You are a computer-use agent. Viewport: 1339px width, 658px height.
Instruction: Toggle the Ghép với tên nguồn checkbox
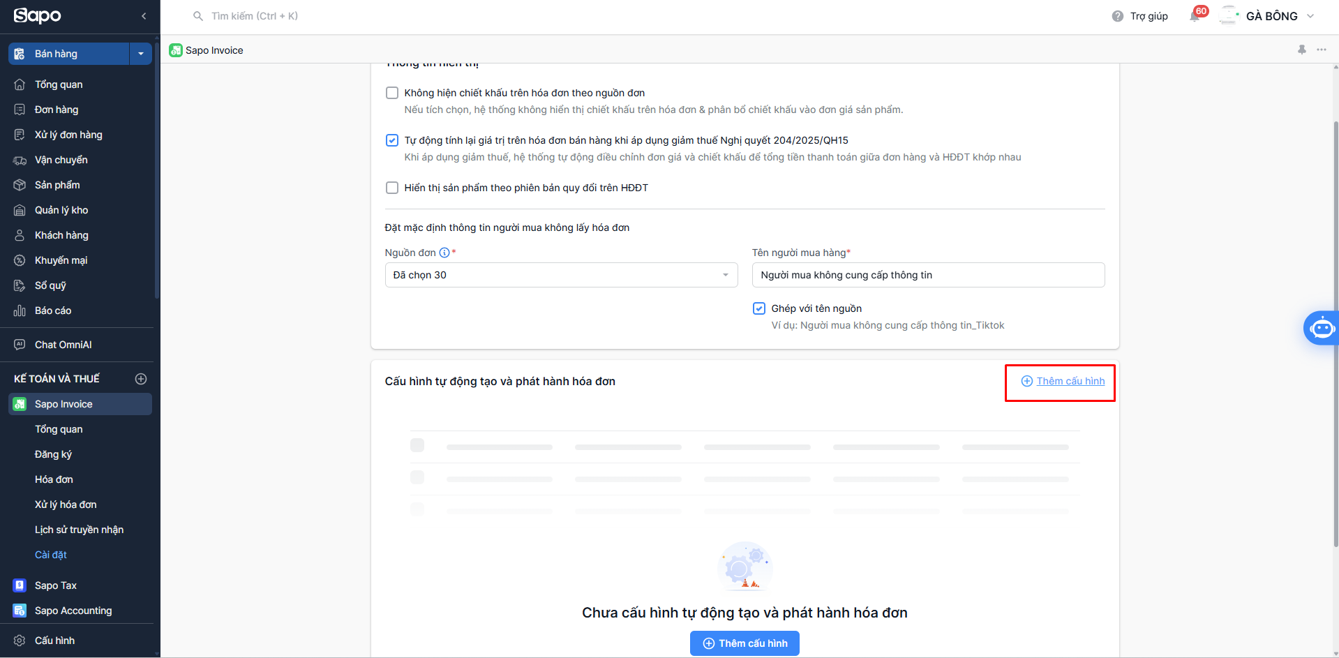pyautogui.click(x=759, y=308)
